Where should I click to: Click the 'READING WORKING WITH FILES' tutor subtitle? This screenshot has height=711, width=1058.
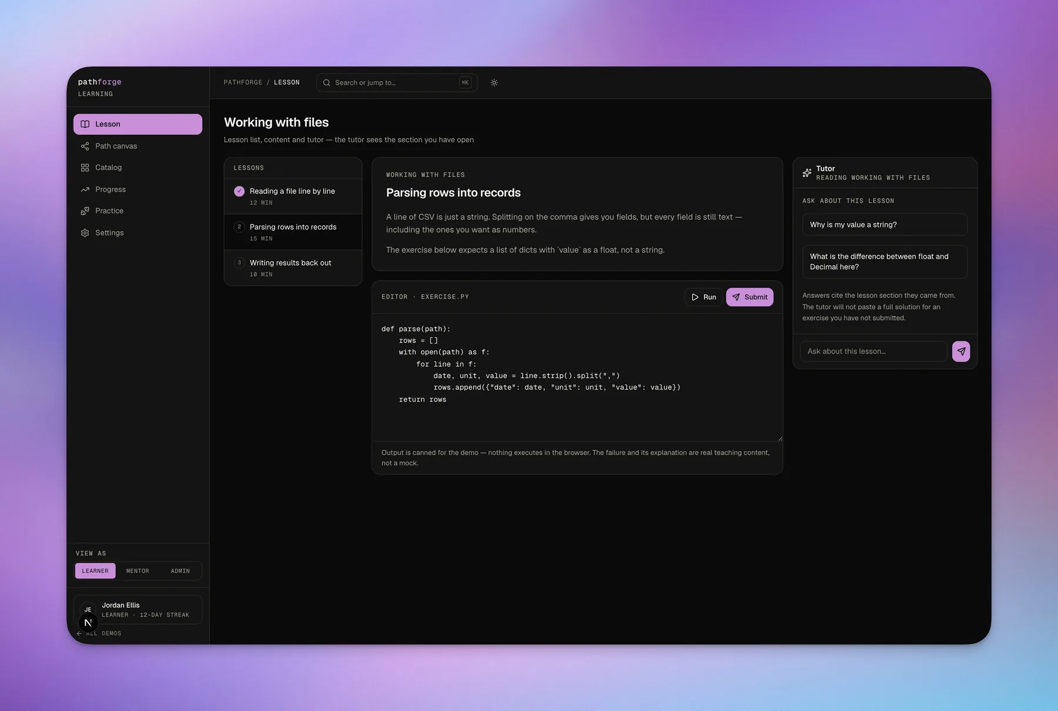[873, 178]
